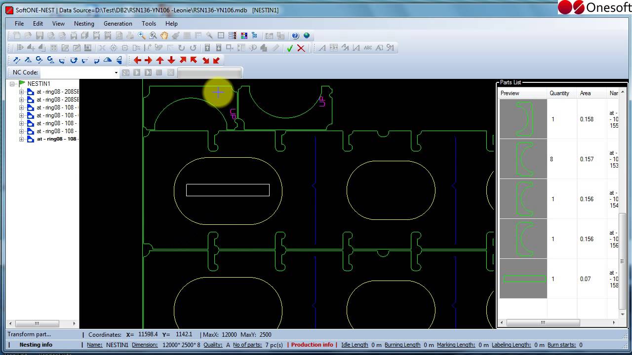
Task: Click the tree structure icon in toolbar
Action: [255, 35]
